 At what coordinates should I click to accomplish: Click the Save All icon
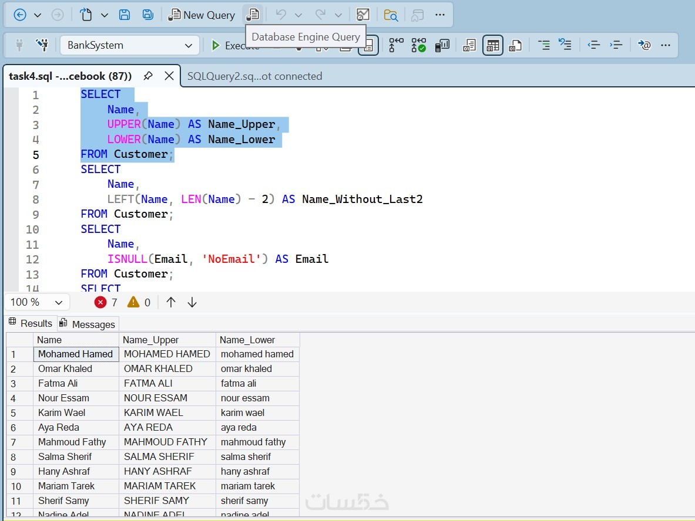148,15
